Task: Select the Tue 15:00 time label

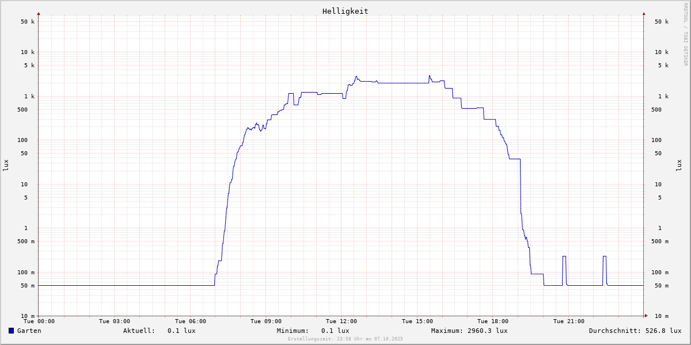Action: [x=417, y=321]
